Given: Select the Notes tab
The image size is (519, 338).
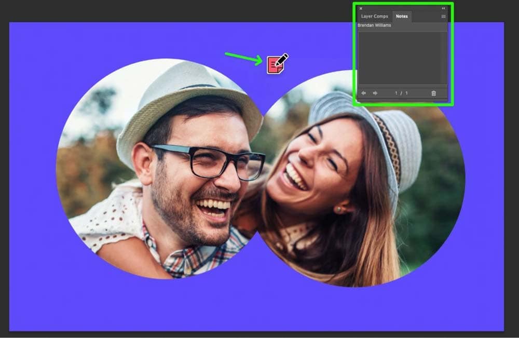Looking at the screenshot, I should [402, 16].
